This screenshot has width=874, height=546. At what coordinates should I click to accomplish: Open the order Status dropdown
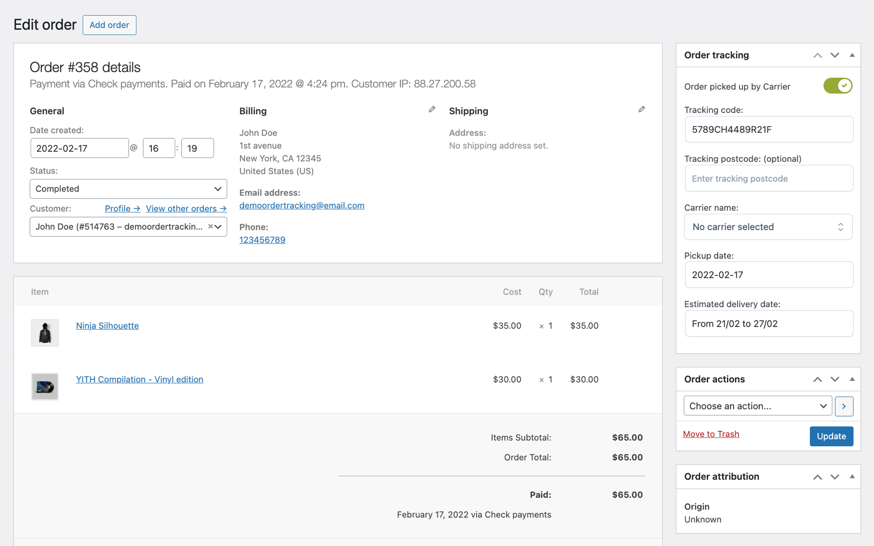point(128,189)
